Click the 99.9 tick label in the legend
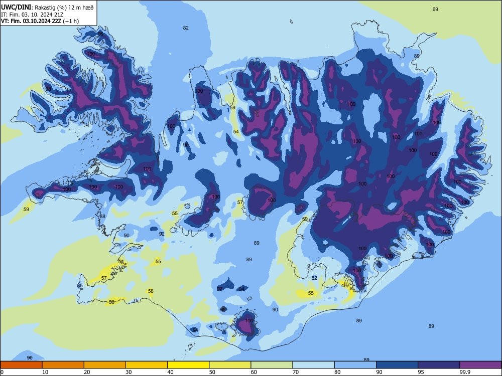502x376 pixels. [464, 372]
